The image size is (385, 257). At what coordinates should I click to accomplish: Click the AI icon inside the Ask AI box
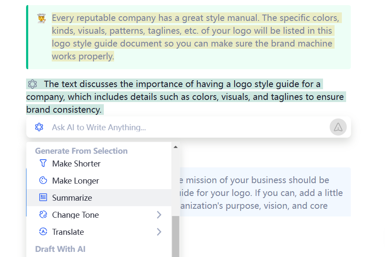39,127
